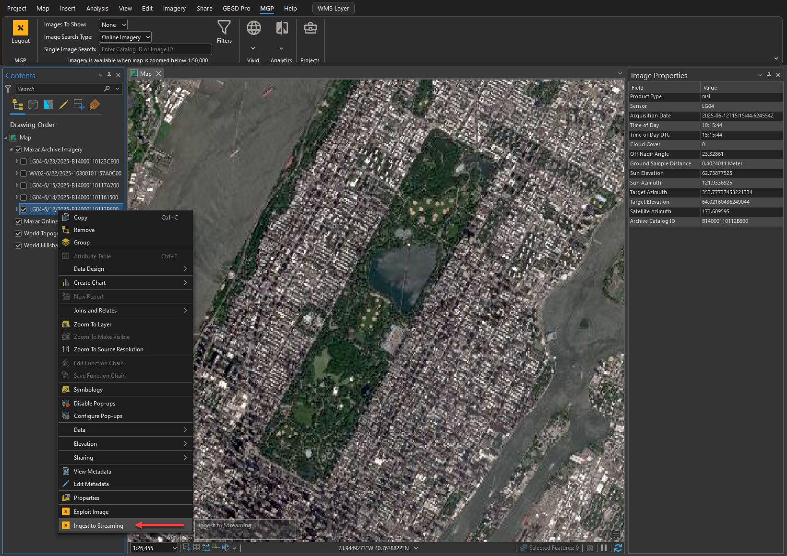Open the Projects briefcase icon
The height and width of the screenshot is (556, 787).
[x=310, y=28]
